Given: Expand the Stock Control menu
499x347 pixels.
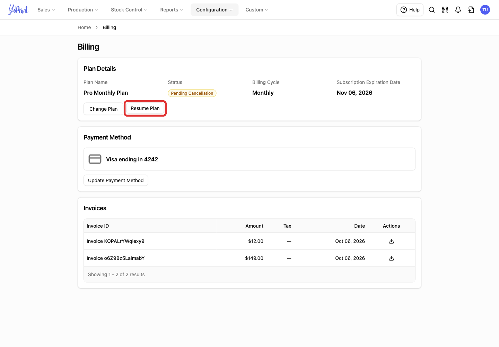Looking at the screenshot, I should coord(129,10).
